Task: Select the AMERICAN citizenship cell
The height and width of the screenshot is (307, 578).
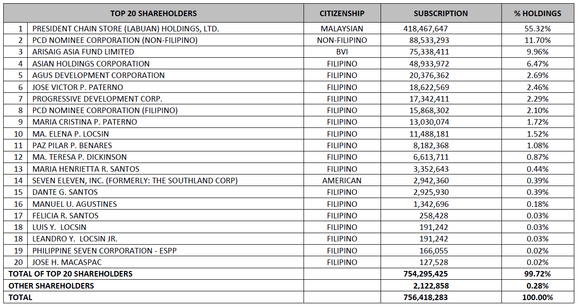Action: [342, 181]
